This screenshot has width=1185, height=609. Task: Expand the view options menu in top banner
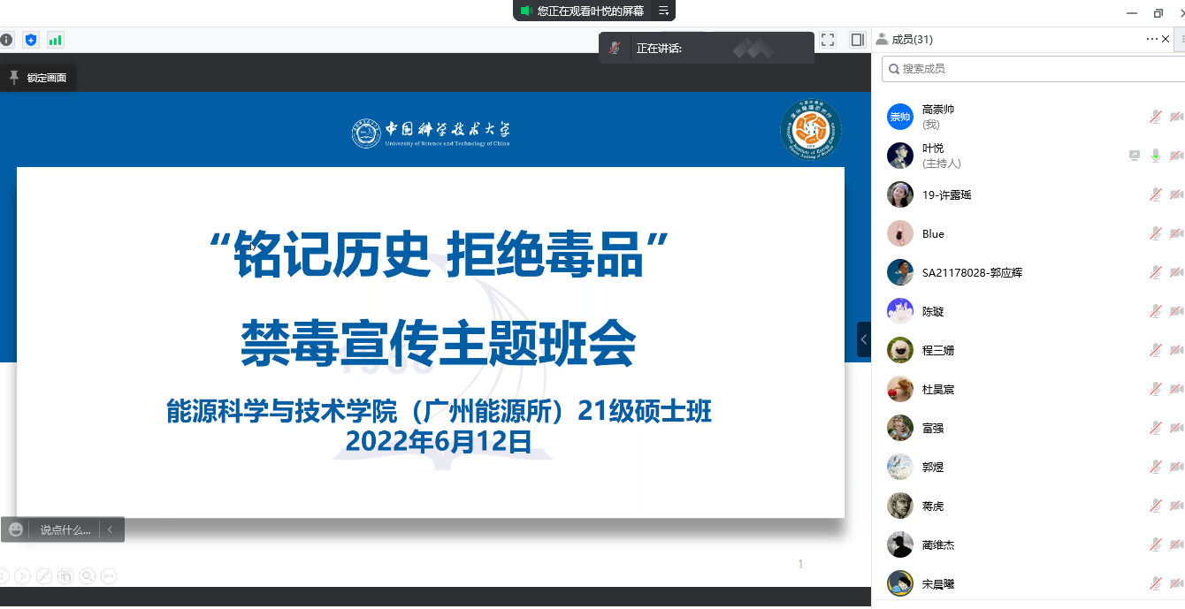(664, 11)
